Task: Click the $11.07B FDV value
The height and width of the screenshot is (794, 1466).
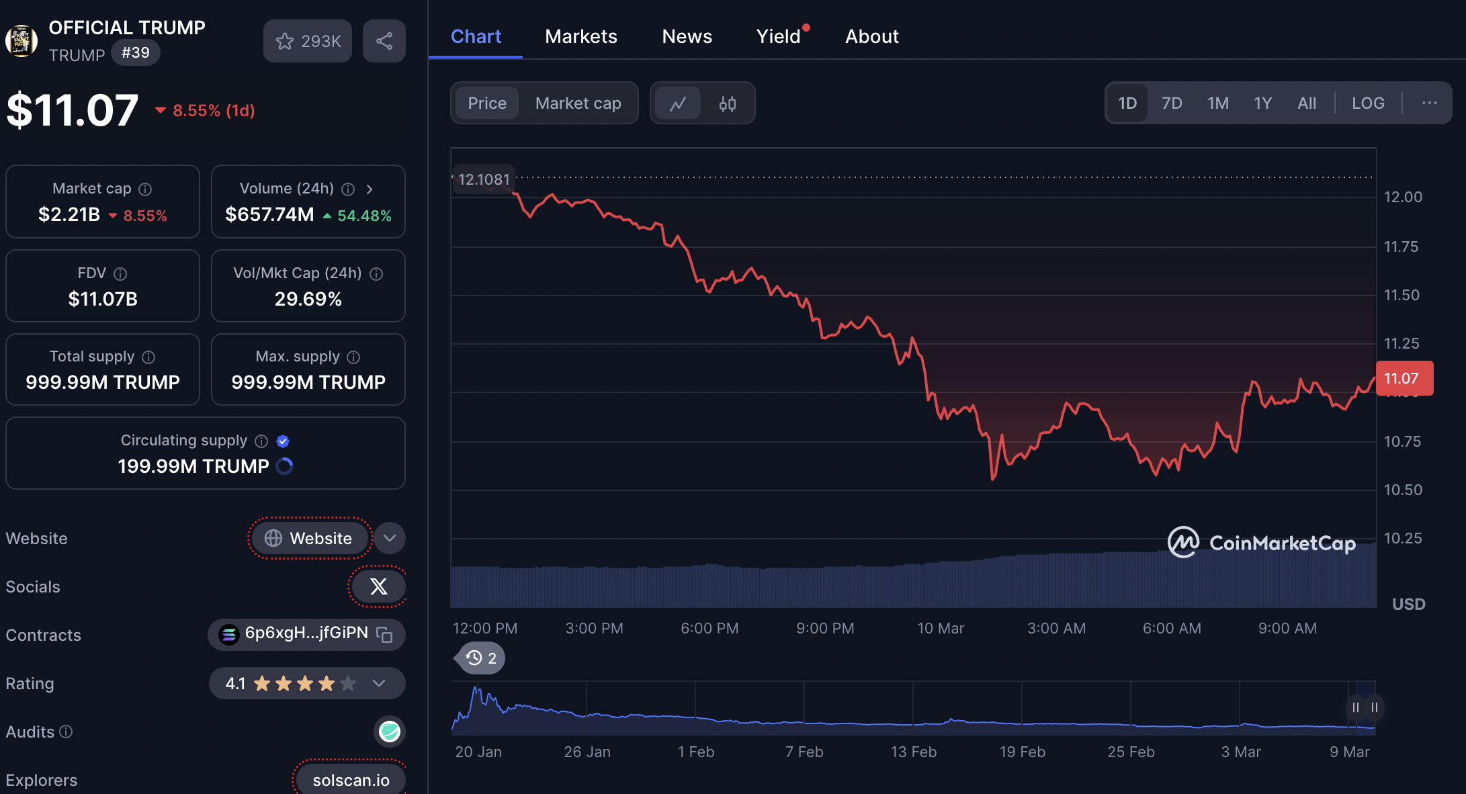Action: [103, 299]
